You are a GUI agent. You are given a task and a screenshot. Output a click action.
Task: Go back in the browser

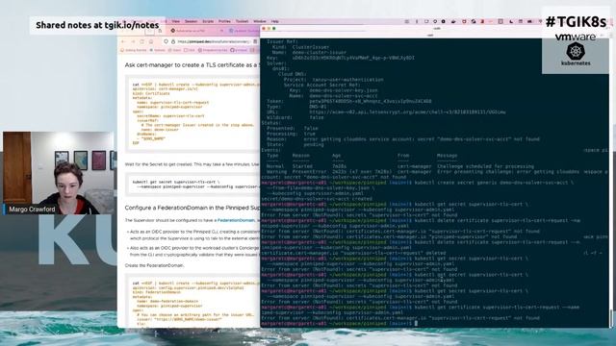pos(123,41)
